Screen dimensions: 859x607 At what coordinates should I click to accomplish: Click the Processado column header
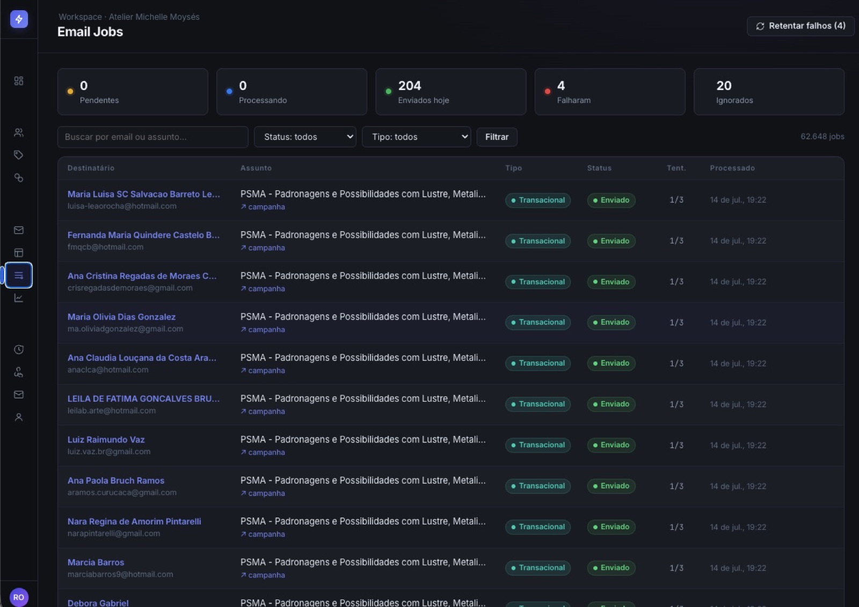(x=732, y=168)
